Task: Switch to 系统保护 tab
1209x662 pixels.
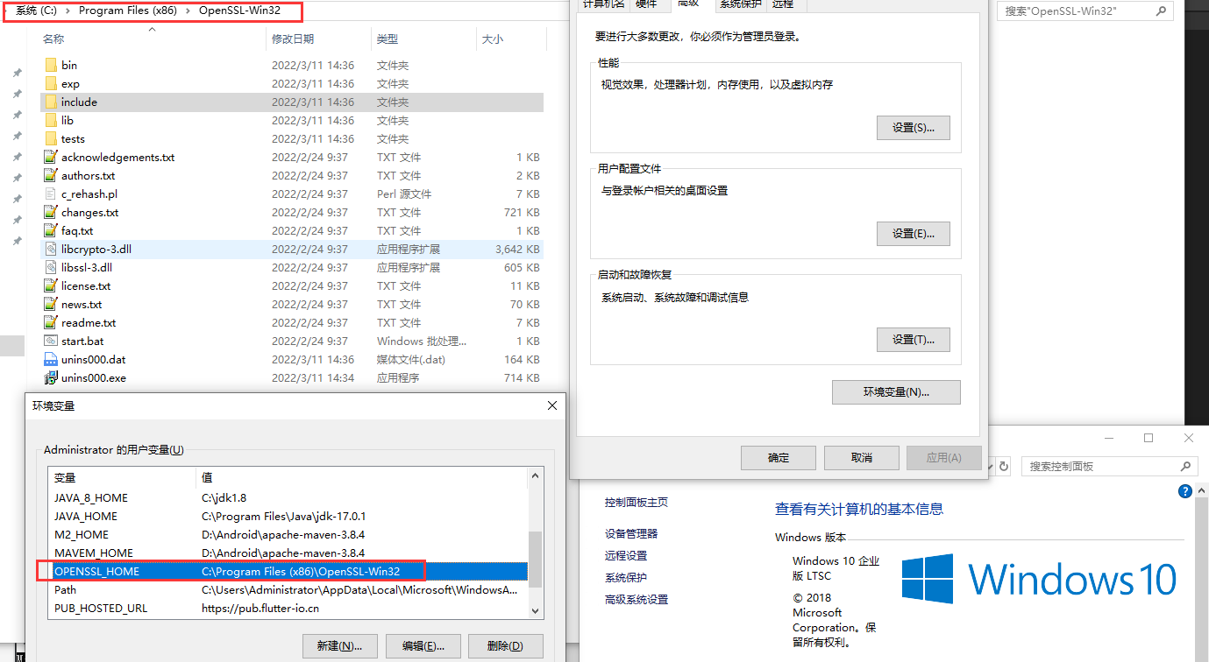Action: (741, 4)
